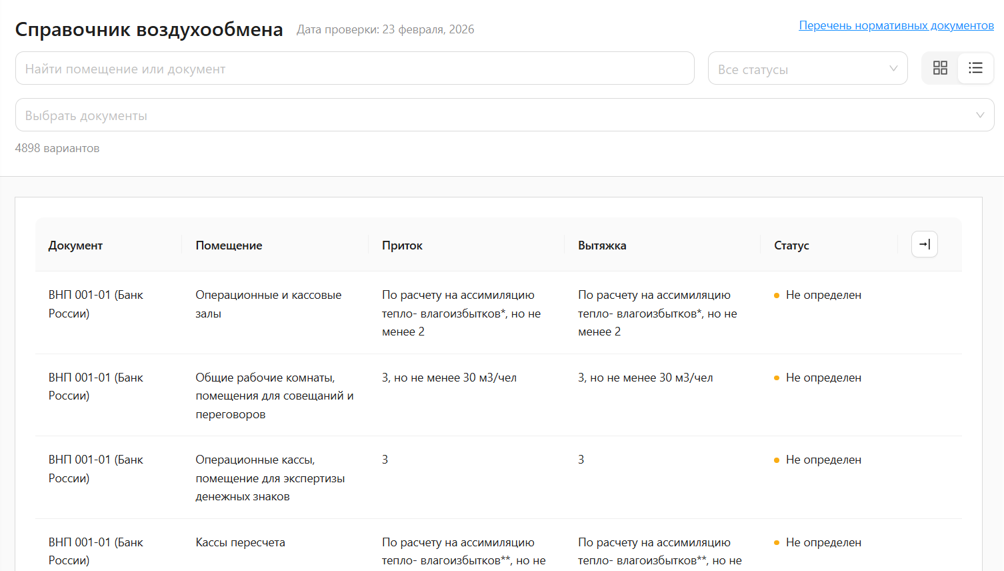Click the 'Документ' column header
Screen dimensions: 1004x571
coord(75,245)
